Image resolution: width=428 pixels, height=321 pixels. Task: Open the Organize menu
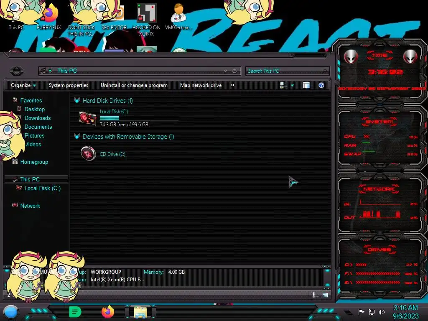tap(23, 85)
